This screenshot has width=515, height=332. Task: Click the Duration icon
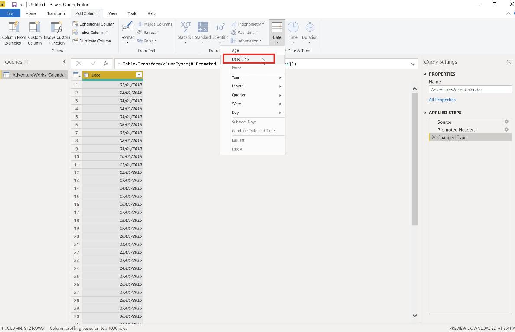pos(310,30)
